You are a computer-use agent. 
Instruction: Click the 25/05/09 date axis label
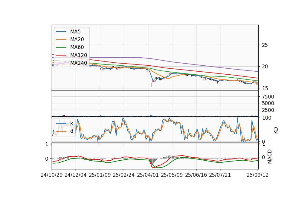(x=172, y=175)
